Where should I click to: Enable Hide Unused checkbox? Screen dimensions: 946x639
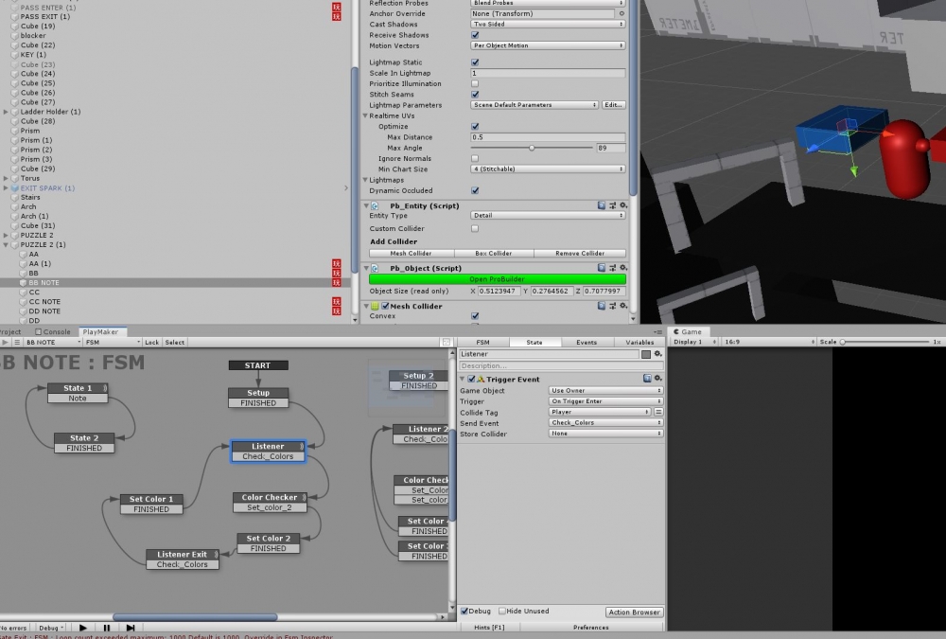coord(502,612)
